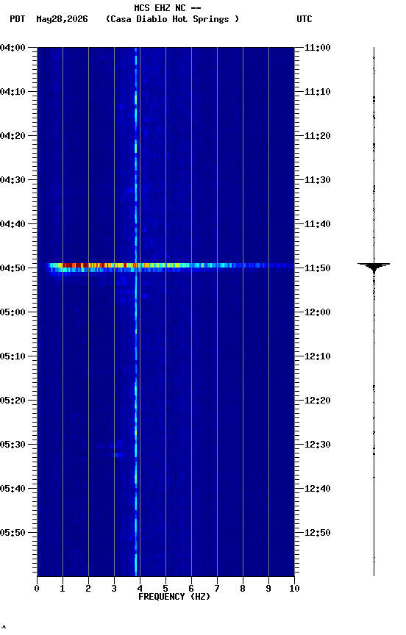Click the frequency axis value 4
This screenshot has width=406, height=635.
(x=140, y=589)
